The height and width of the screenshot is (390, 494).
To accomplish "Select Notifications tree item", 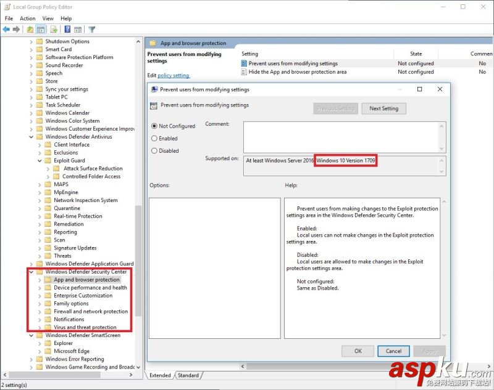I will pos(69,319).
